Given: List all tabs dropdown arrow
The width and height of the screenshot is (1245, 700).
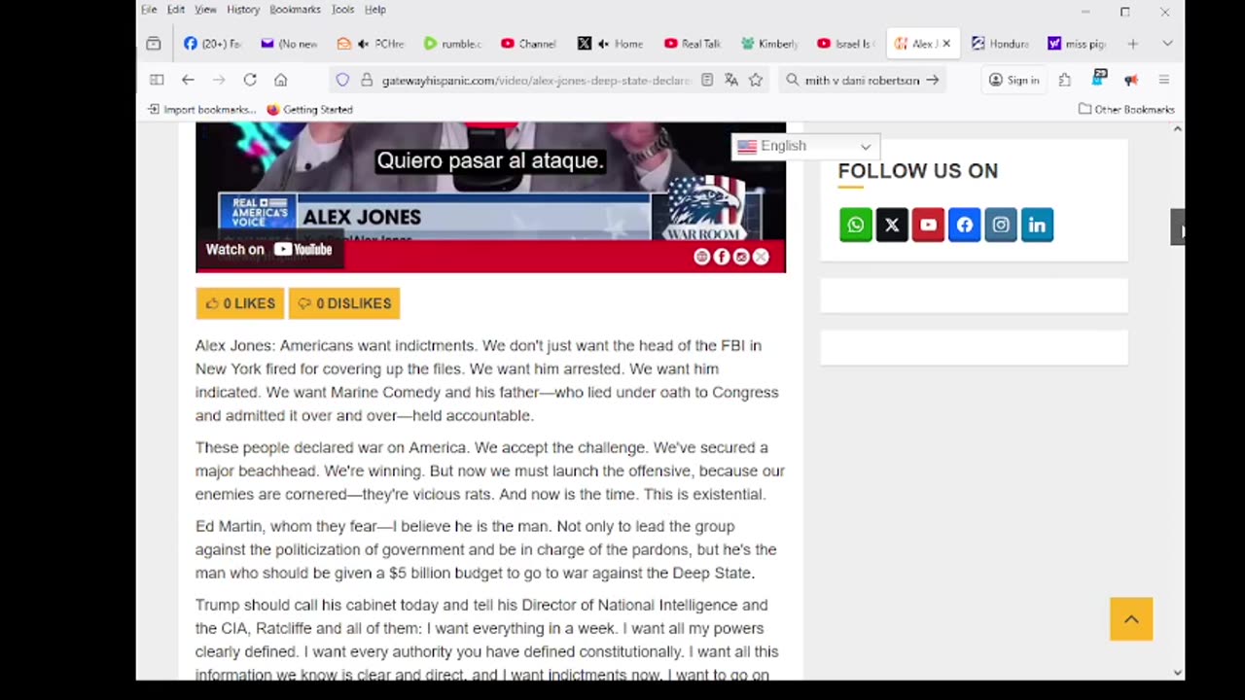Looking at the screenshot, I should pos(1167,44).
